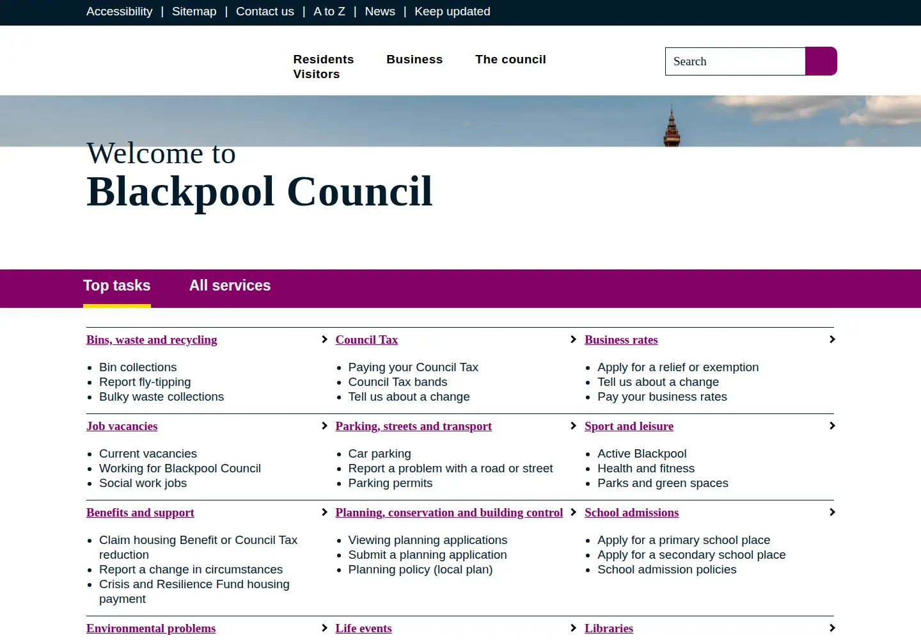Open the A to Z index link
The height and width of the screenshot is (640, 921).
(329, 12)
